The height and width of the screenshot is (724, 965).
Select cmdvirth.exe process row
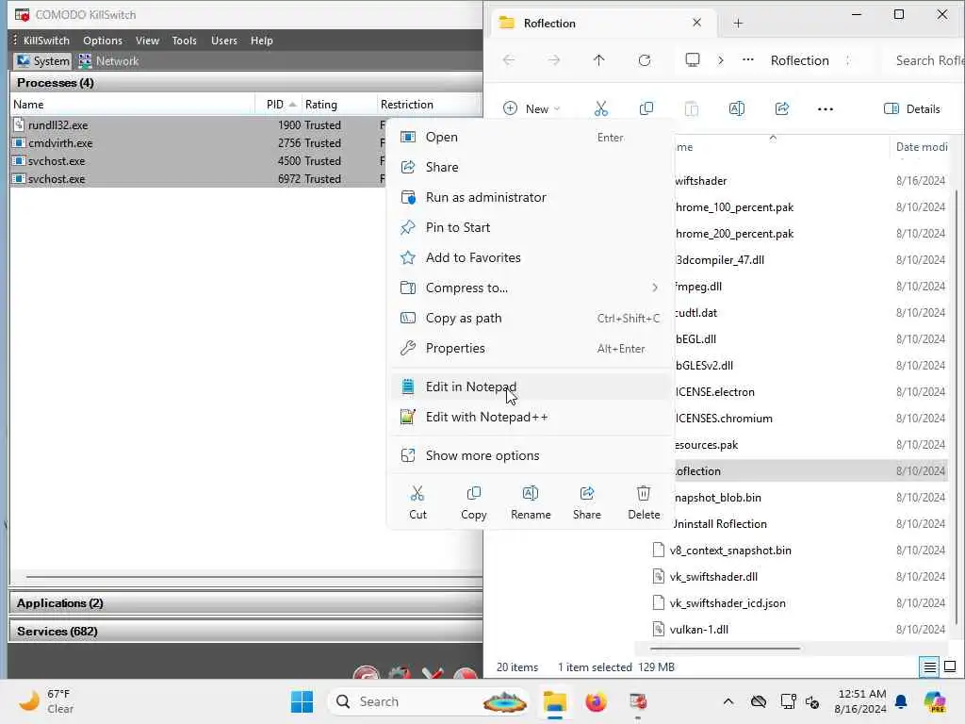pos(197,143)
